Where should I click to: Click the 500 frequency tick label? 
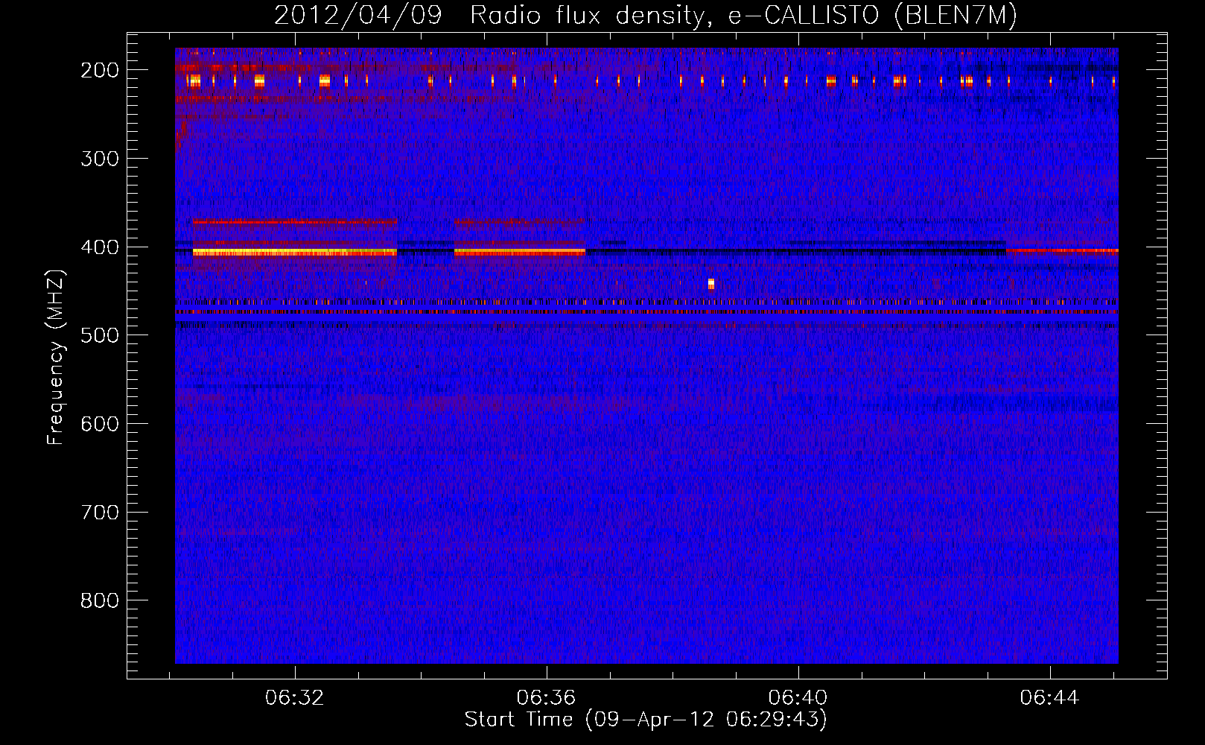[x=100, y=335]
